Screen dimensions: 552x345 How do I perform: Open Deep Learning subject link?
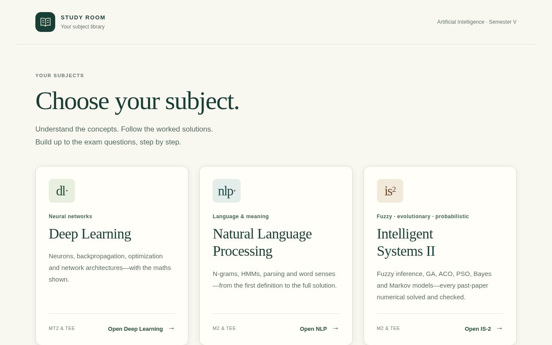[x=141, y=329]
